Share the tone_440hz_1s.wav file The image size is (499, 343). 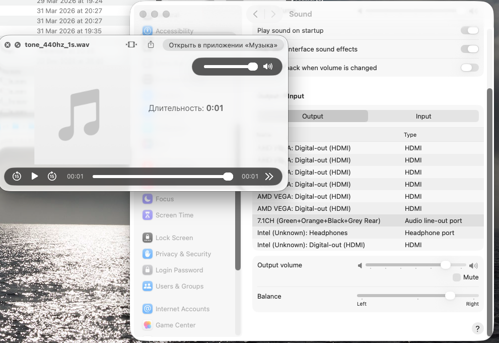pos(151,44)
